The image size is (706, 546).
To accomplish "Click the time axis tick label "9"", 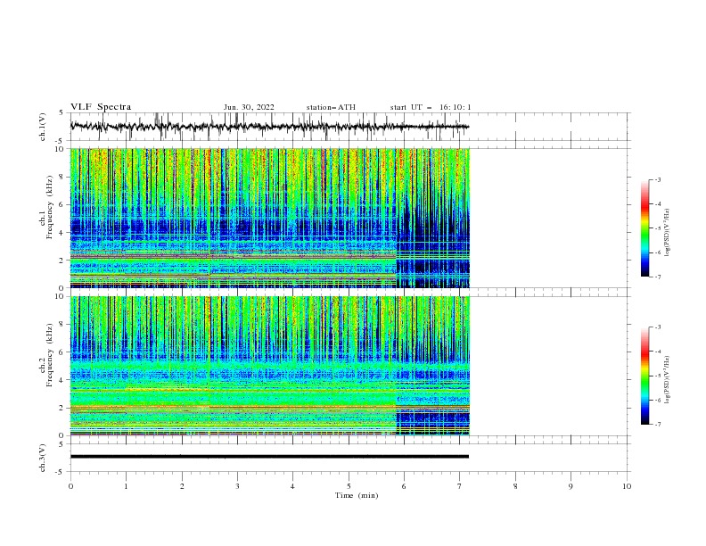I will tap(571, 486).
